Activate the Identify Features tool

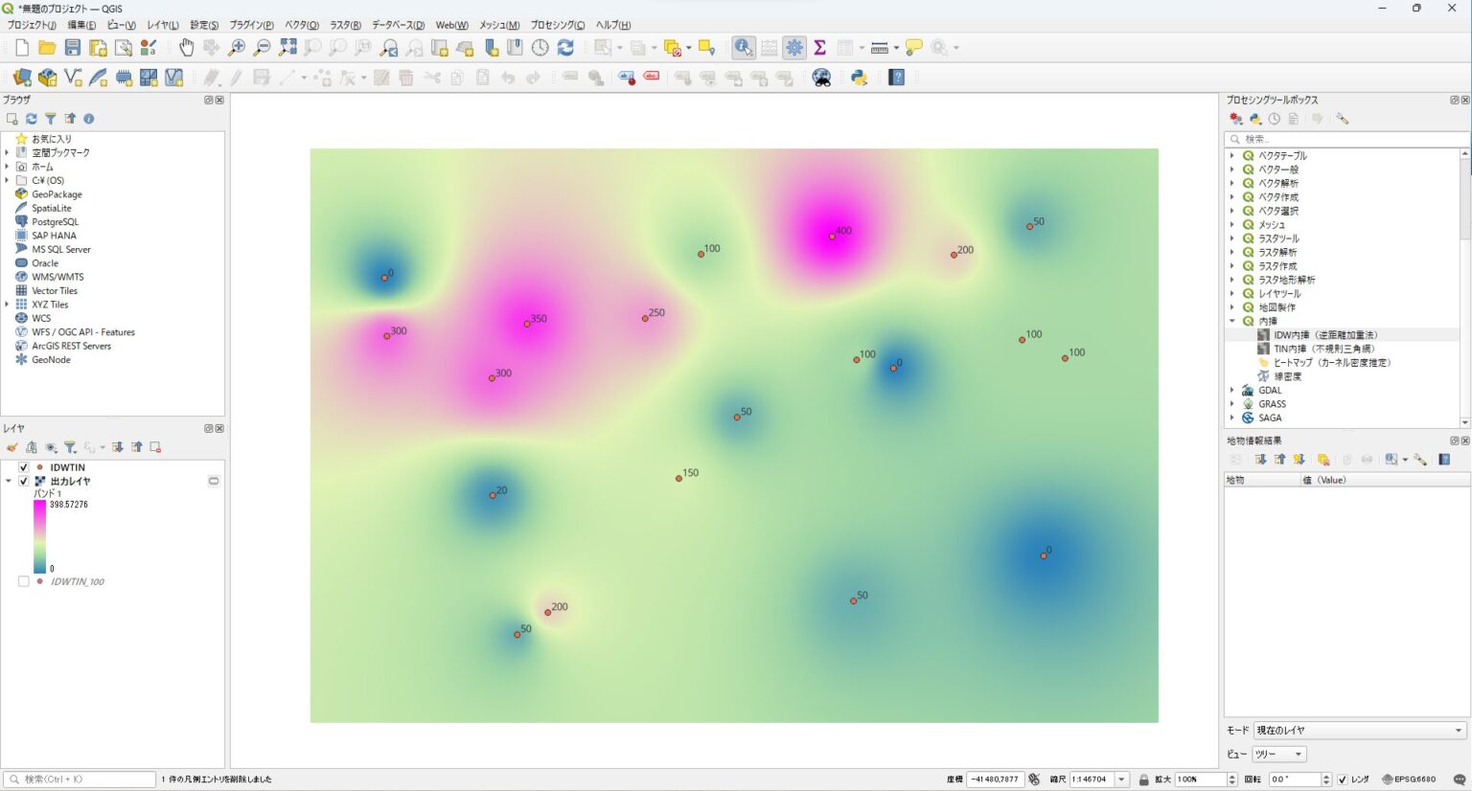pyautogui.click(x=744, y=48)
